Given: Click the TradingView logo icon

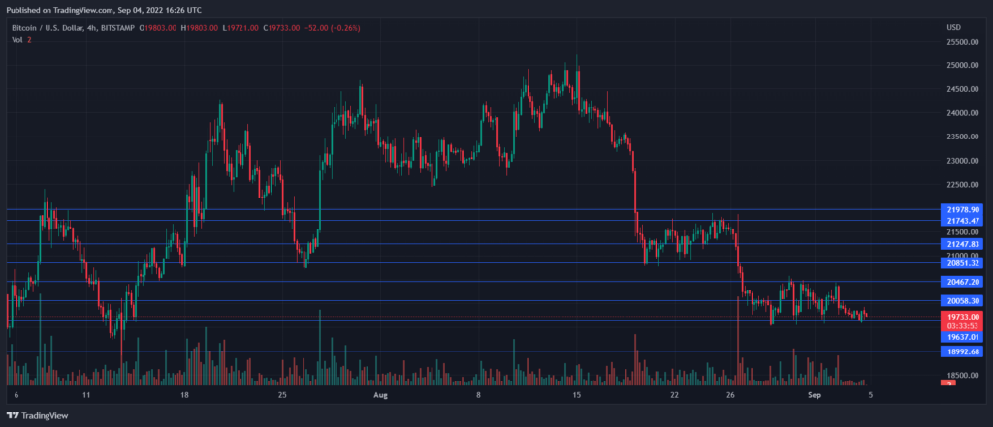Looking at the screenshot, I should [13, 415].
